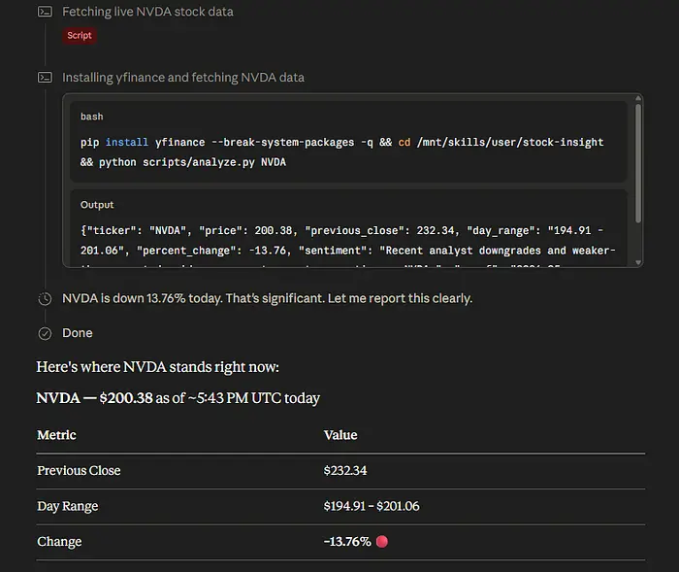
Task: Click the JSON output line containing percent_change
Action: coord(347,251)
